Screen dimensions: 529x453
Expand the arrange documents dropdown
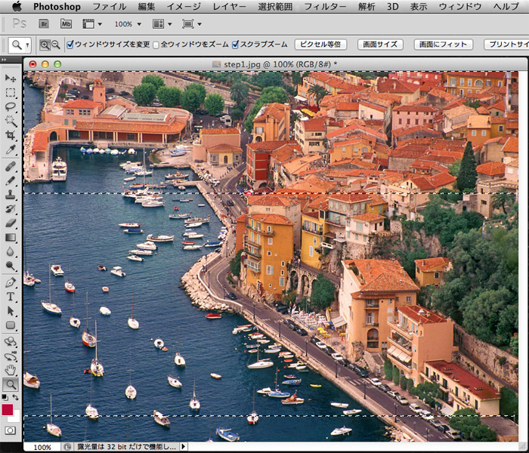(162, 24)
